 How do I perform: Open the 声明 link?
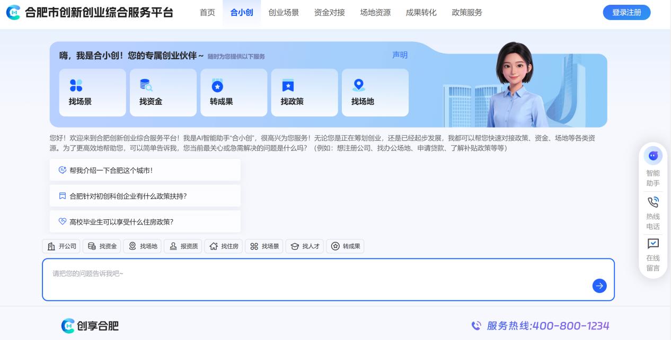coord(400,55)
